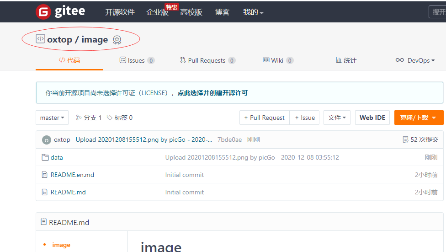Open the README.md file link
446x252 pixels.
68,192
